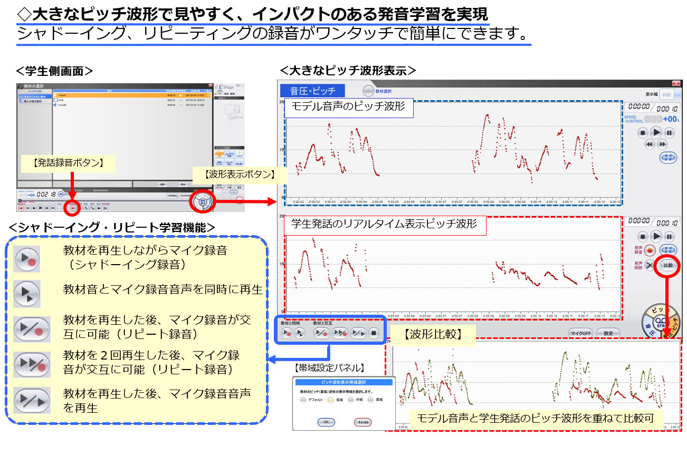Click the shadowing record button under 教材と同時
This screenshot has width=687, height=456.
287,333
